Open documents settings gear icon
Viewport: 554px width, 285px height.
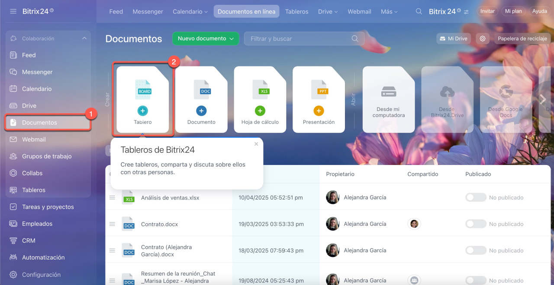[483, 38]
